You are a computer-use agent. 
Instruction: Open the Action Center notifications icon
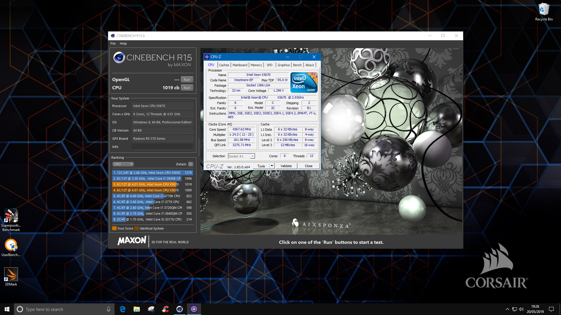[551, 309]
